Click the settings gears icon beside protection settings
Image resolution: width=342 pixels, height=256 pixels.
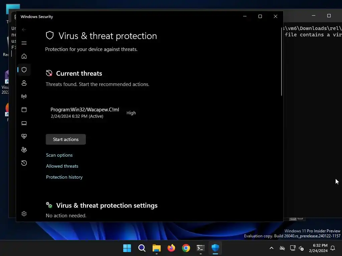pyautogui.click(x=49, y=205)
